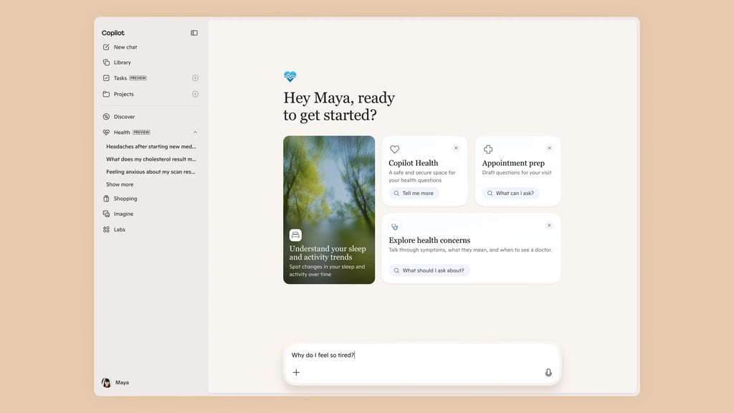The width and height of the screenshot is (734, 413).
Task: Click the 'What can i ask?' suggestion button
Action: pyautogui.click(x=510, y=193)
